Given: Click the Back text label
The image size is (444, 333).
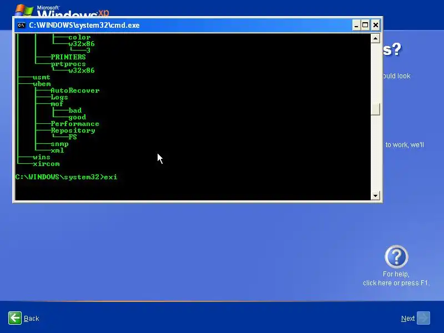Looking at the screenshot, I should [x=32, y=319].
